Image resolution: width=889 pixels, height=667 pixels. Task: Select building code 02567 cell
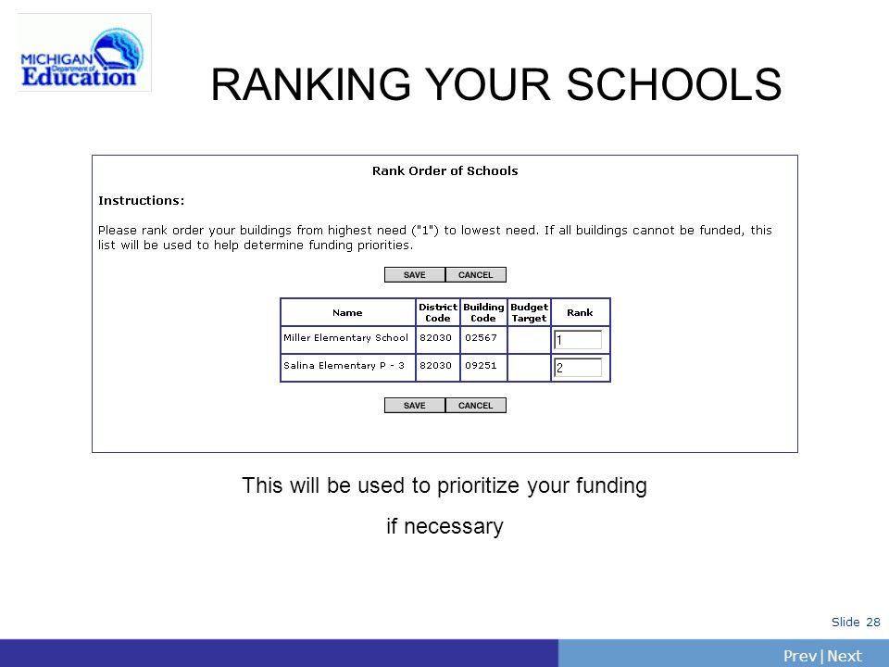483,340
